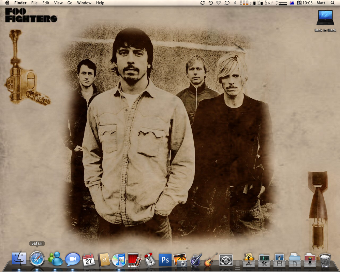Select the Back in Black drive icon
The height and width of the screenshot is (272, 340).
click(x=325, y=18)
